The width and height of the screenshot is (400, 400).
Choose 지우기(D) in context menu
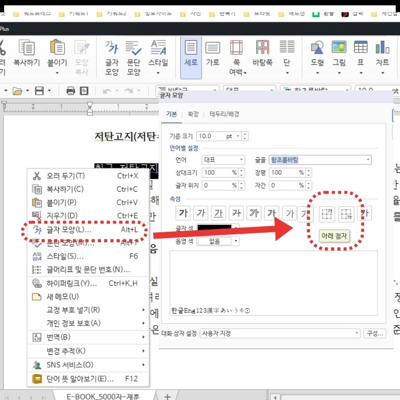point(88,216)
